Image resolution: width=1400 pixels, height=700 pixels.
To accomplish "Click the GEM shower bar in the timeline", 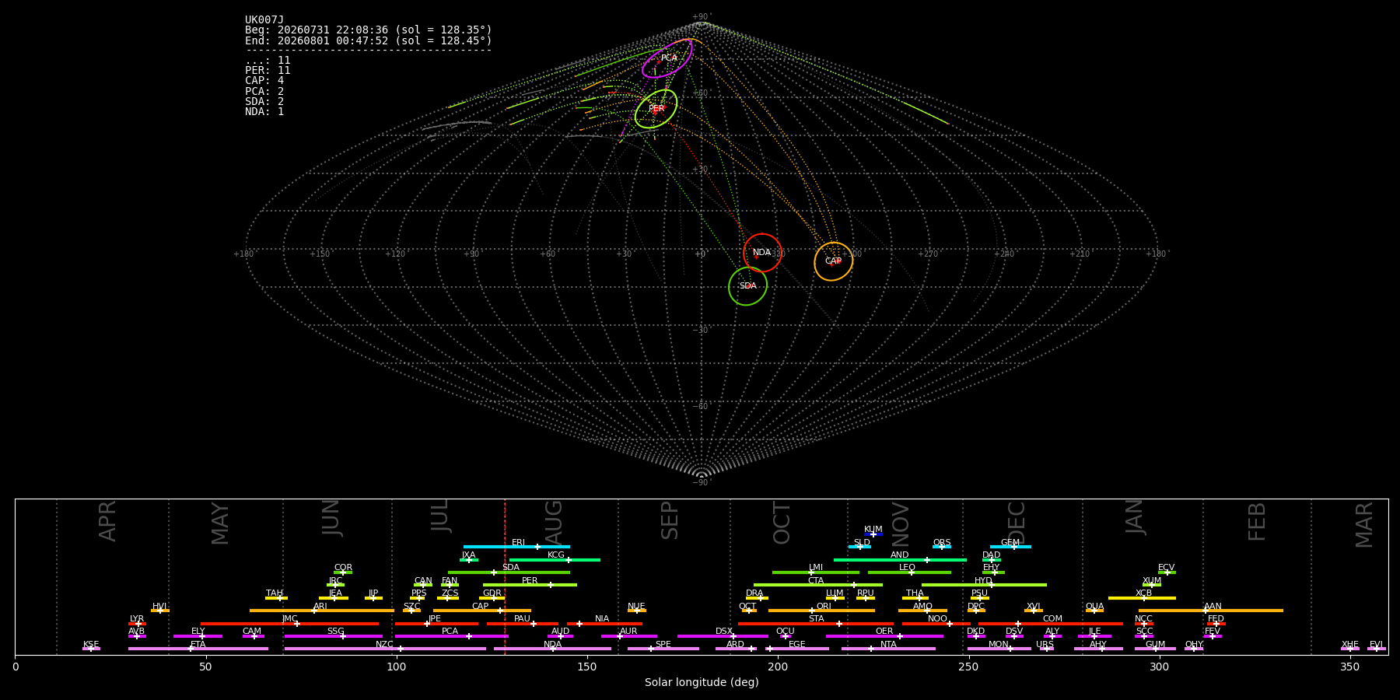I will pyautogui.click(x=1010, y=547).
